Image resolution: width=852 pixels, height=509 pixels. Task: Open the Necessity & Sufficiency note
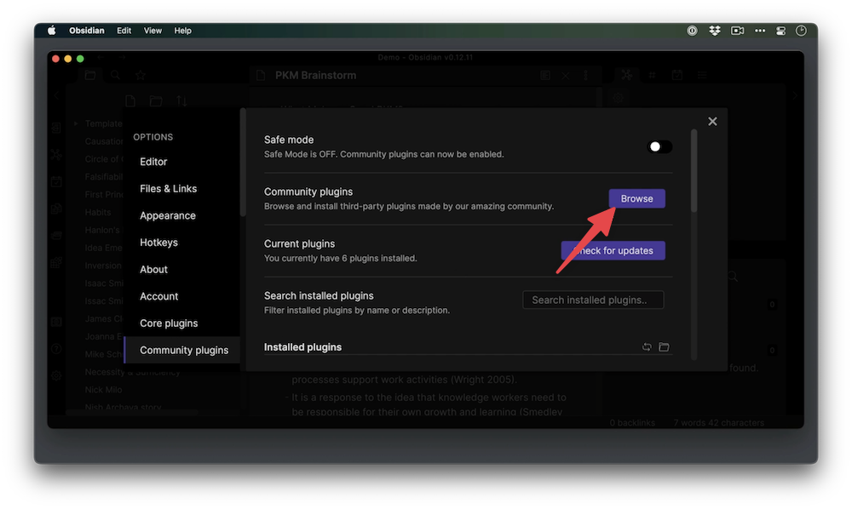[132, 372]
